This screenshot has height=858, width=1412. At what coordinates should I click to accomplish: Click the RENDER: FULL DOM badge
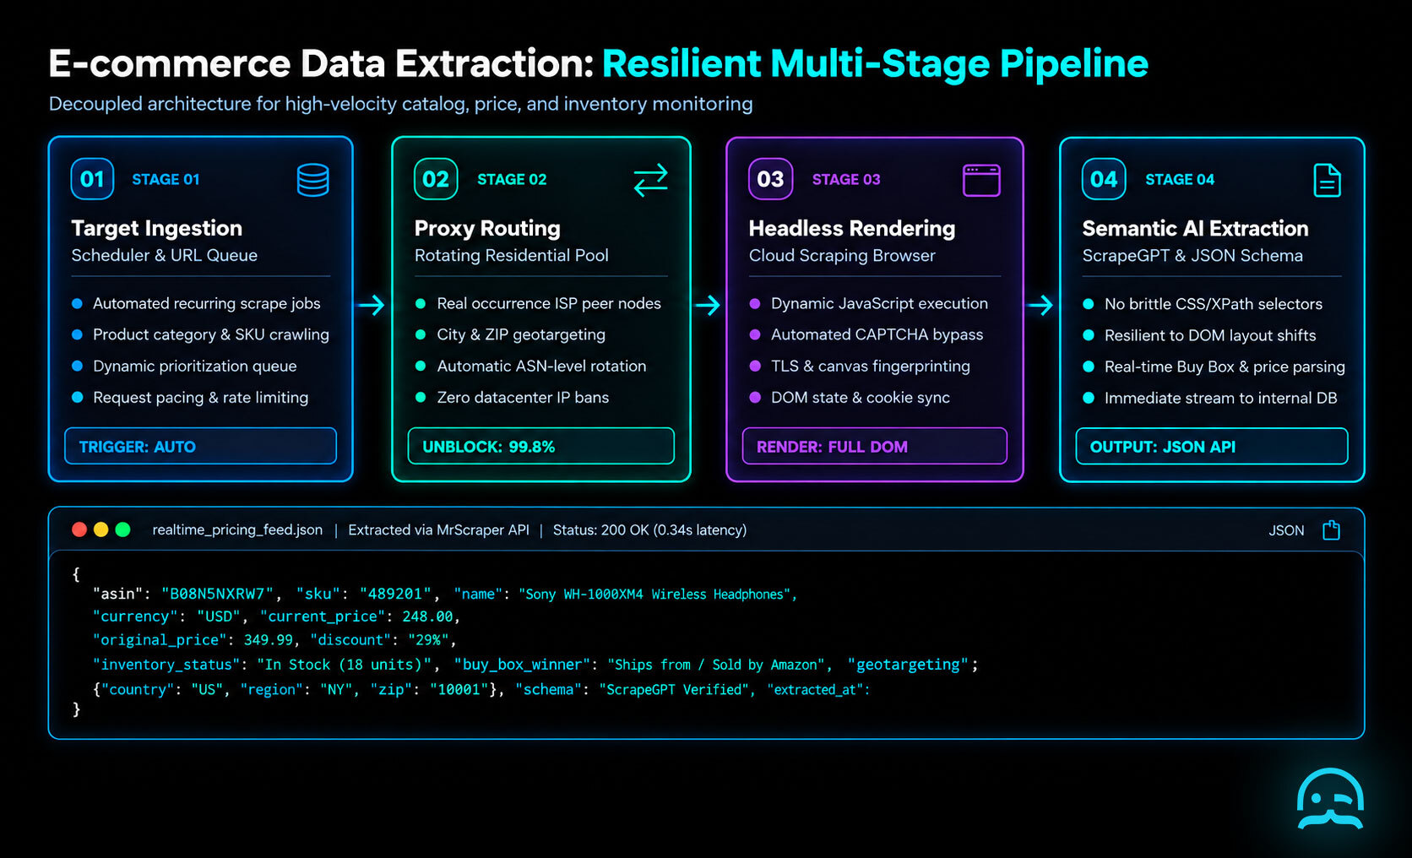click(x=874, y=446)
